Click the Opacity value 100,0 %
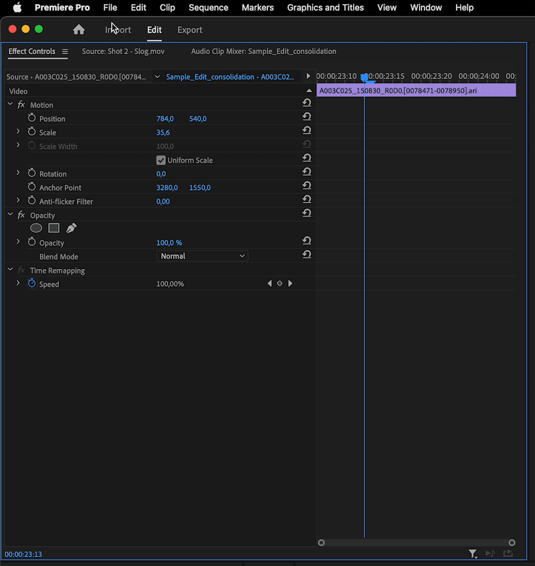Image resolution: width=535 pixels, height=566 pixels. point(169,243)
